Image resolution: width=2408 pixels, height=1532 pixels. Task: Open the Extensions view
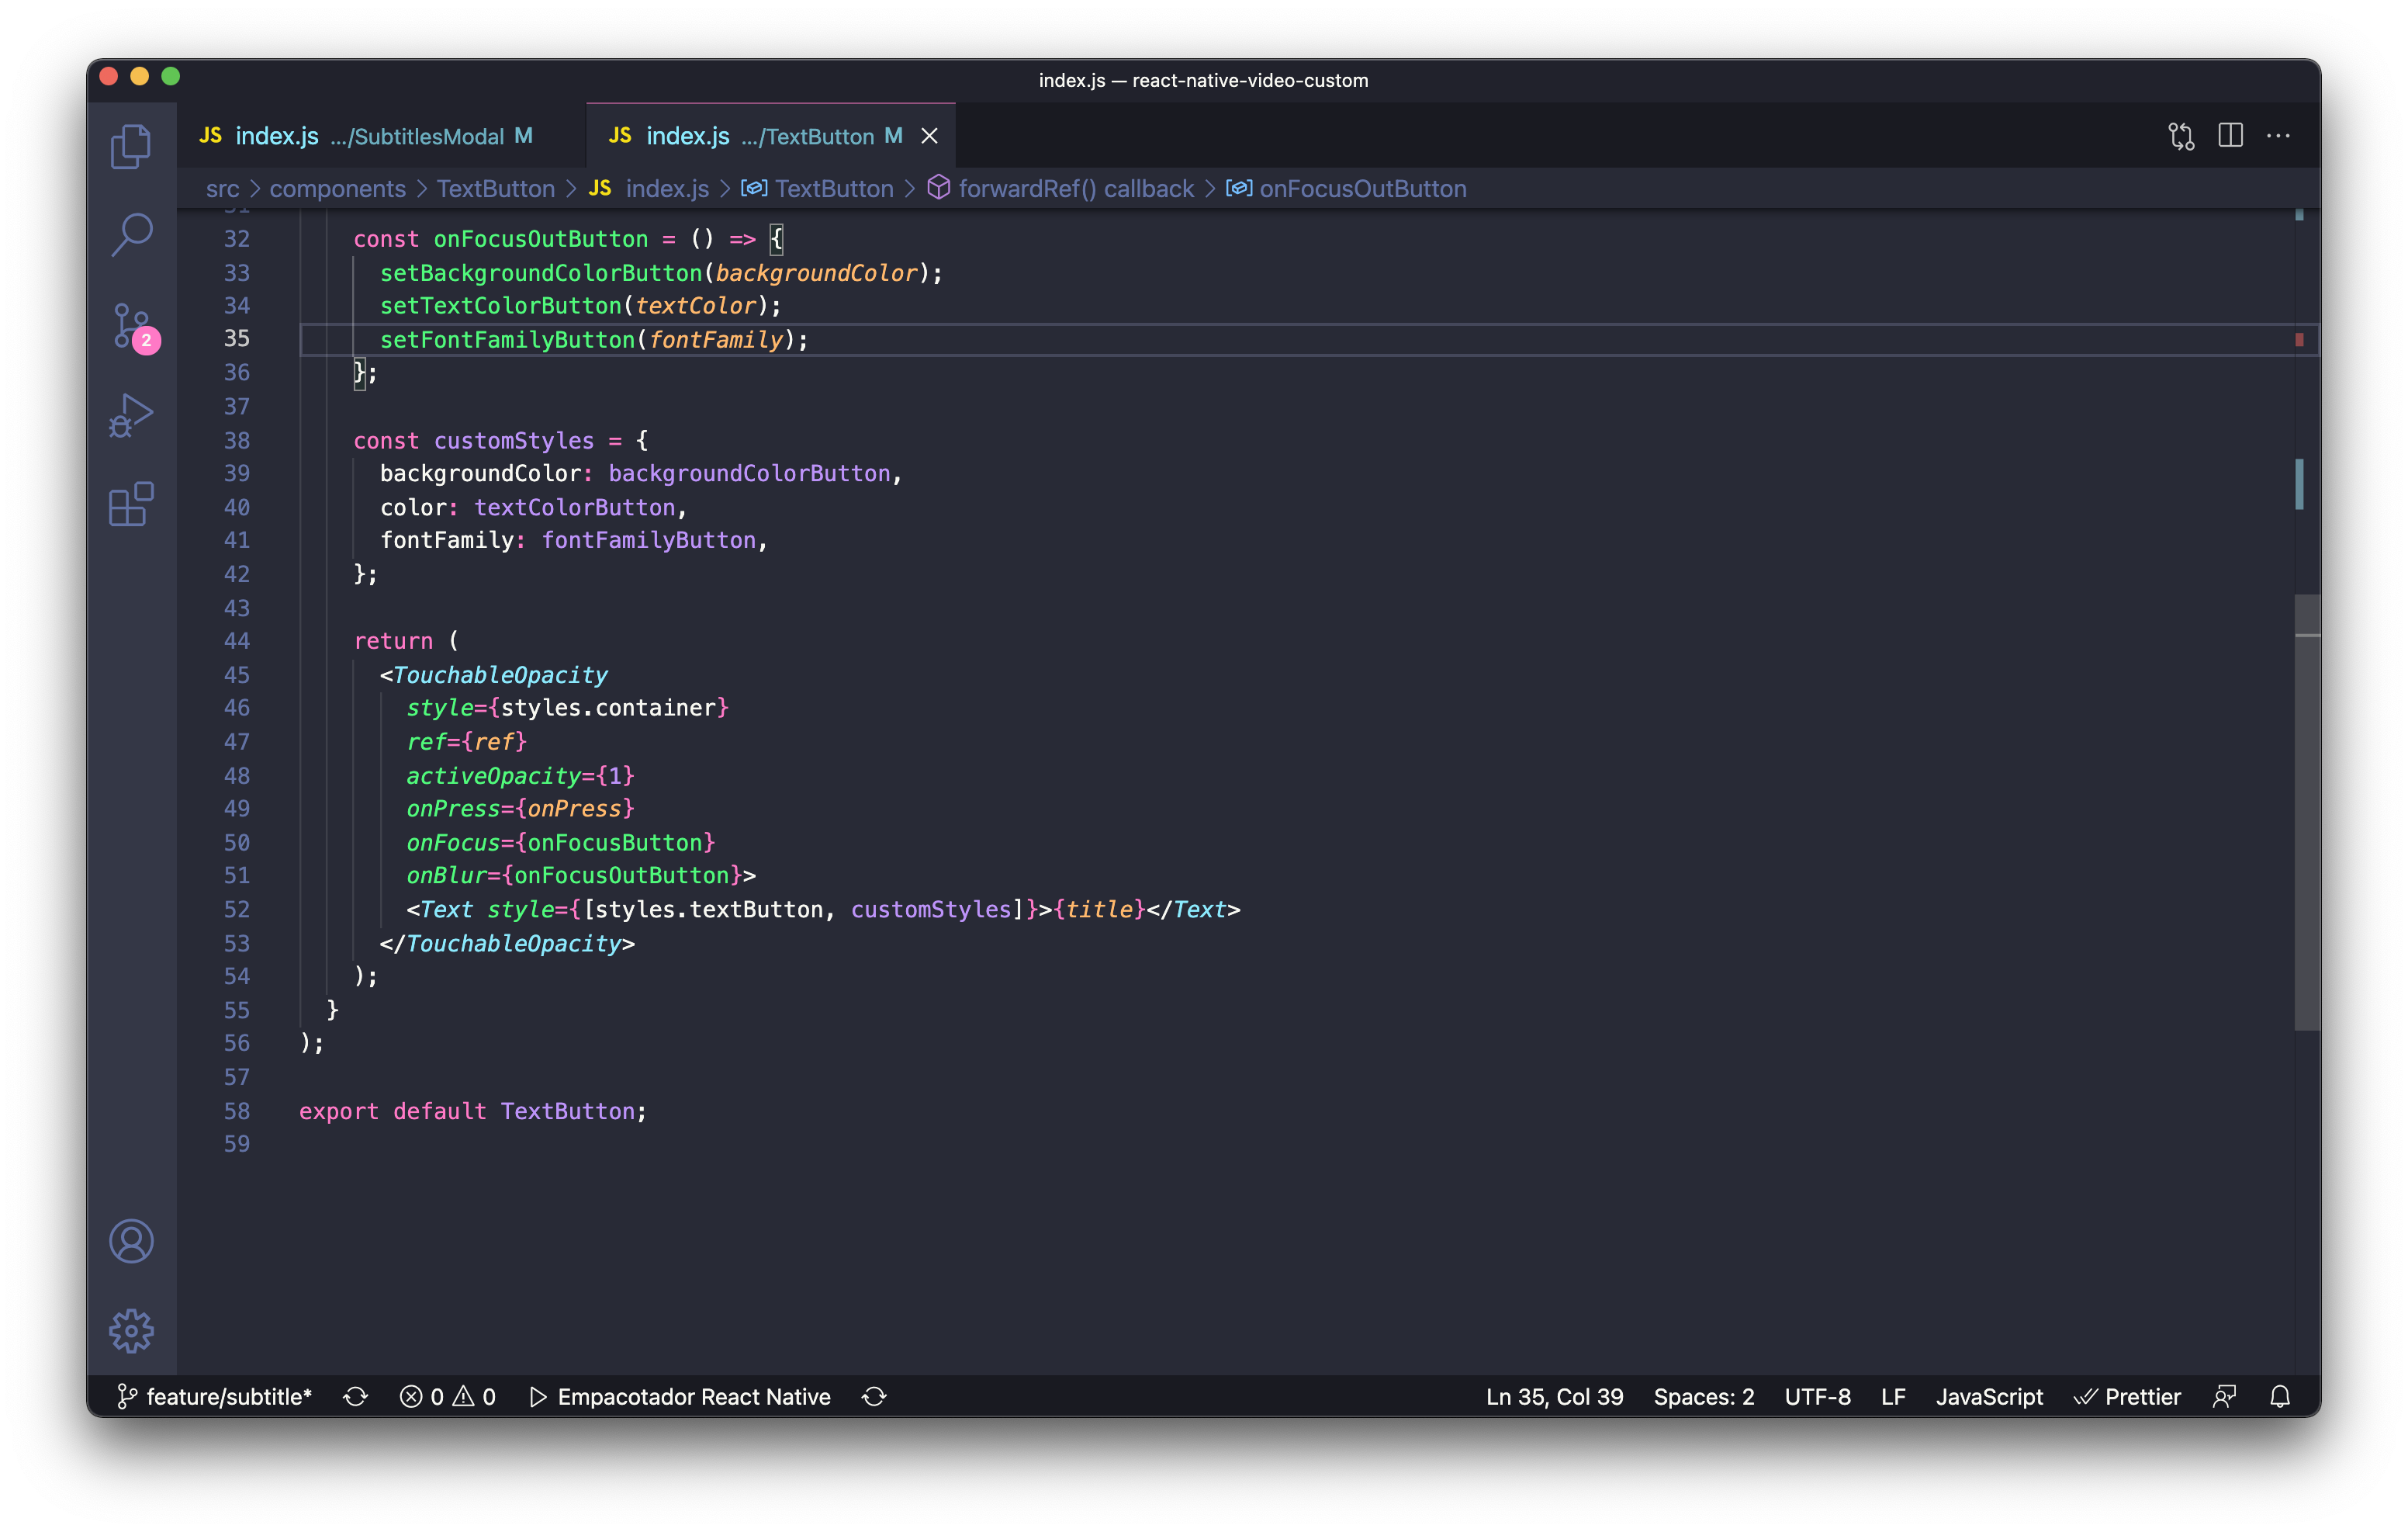point(131,505)
